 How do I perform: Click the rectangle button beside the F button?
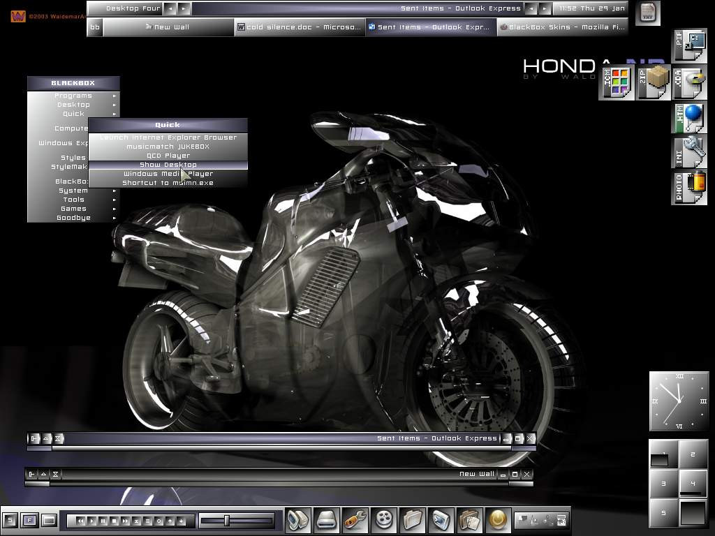[x=49, y=520]
